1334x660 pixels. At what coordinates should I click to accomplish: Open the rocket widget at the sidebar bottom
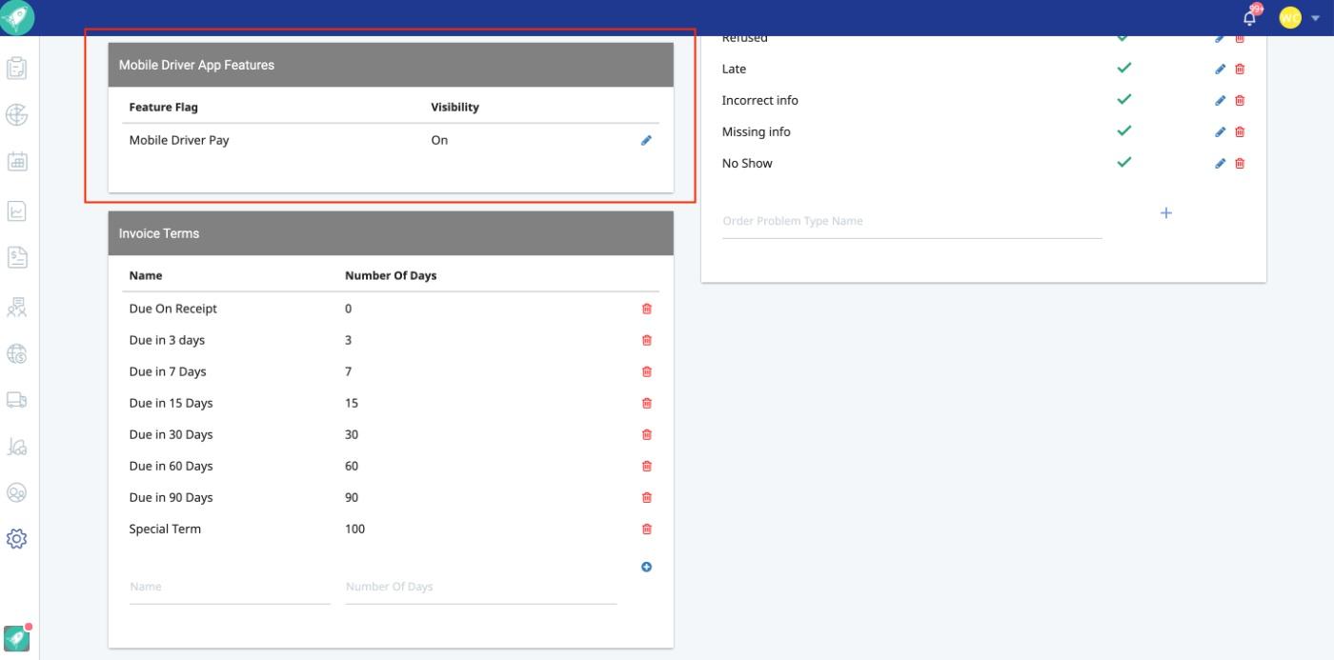17,637
